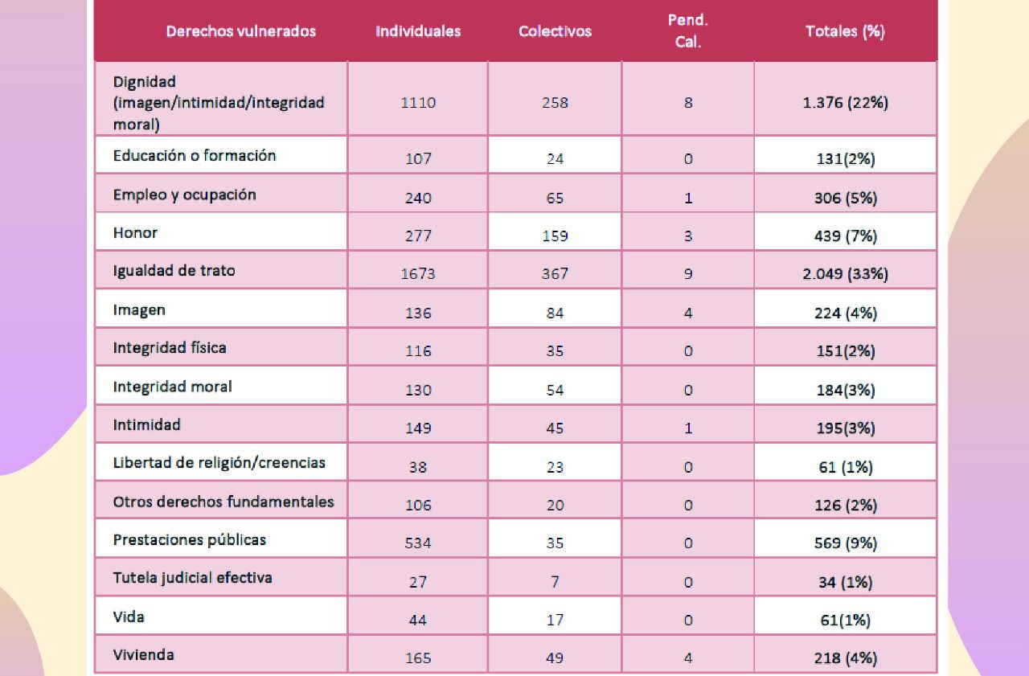The height and width of the screenshot is (676, 1029).
Task: Click the value 49 in Vivienda row
Action: (x=555, y=658)
